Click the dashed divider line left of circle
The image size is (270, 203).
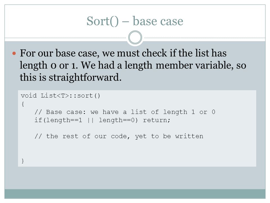66,38
